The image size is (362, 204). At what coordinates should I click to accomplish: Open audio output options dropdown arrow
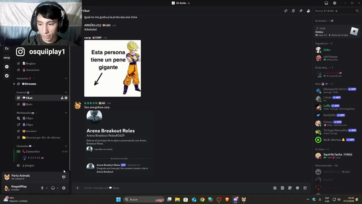pos(58,188)
